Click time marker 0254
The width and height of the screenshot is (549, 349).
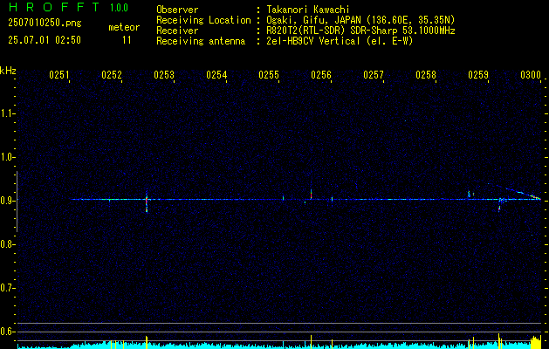216,75
